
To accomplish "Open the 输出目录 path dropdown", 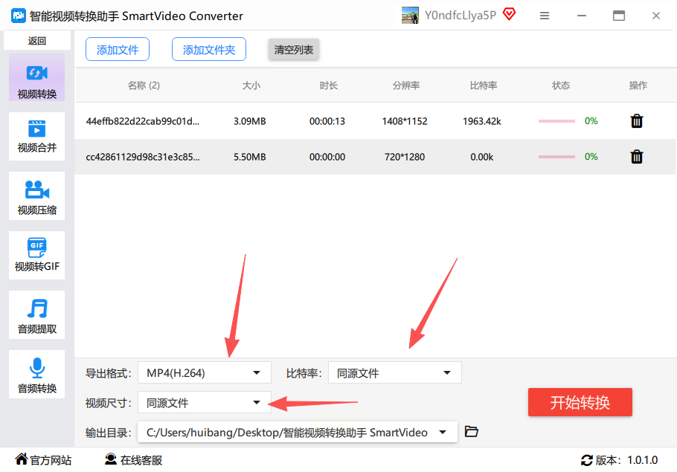I will click(297, 432).
